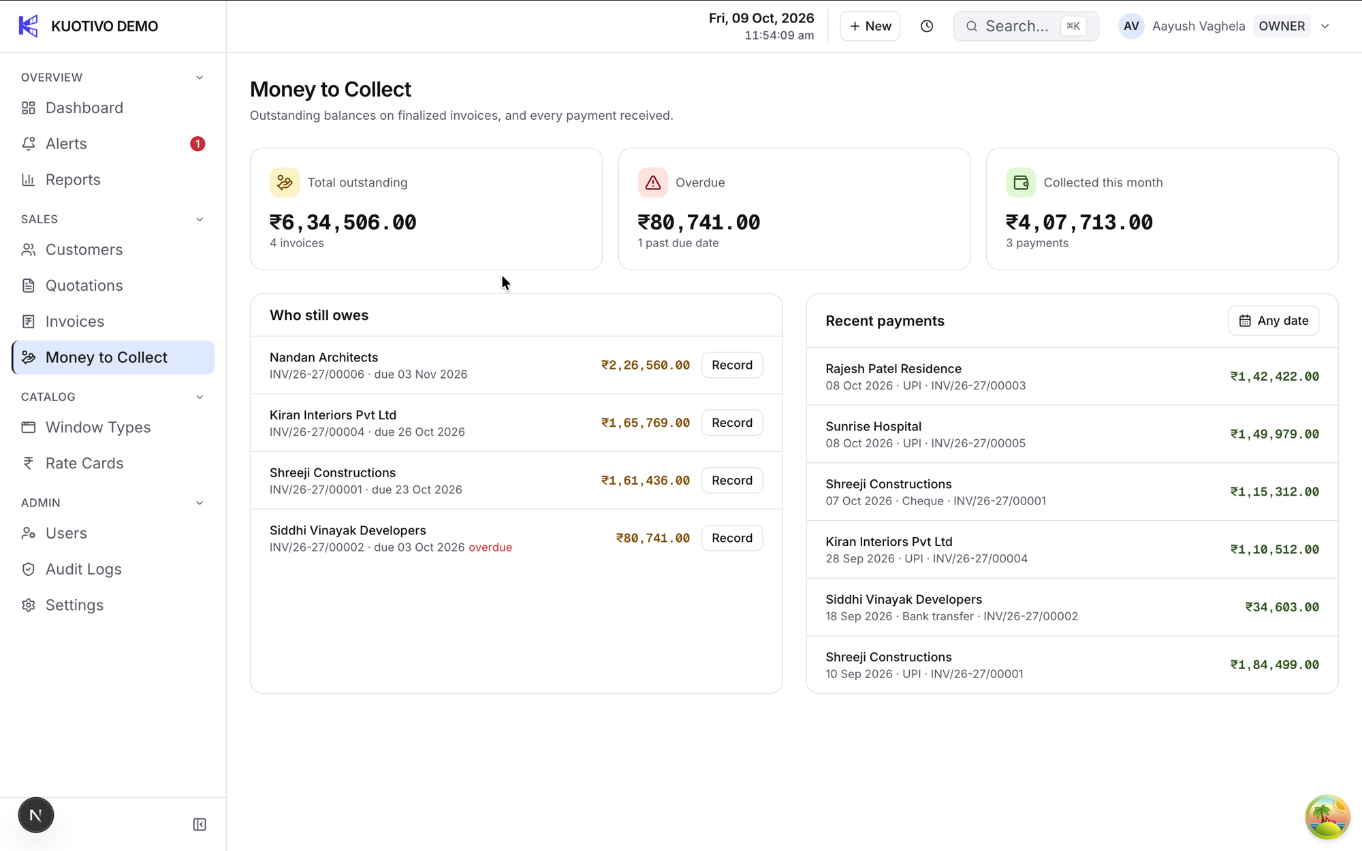
Task: Click the New button
Action: (x=870, y=26)
